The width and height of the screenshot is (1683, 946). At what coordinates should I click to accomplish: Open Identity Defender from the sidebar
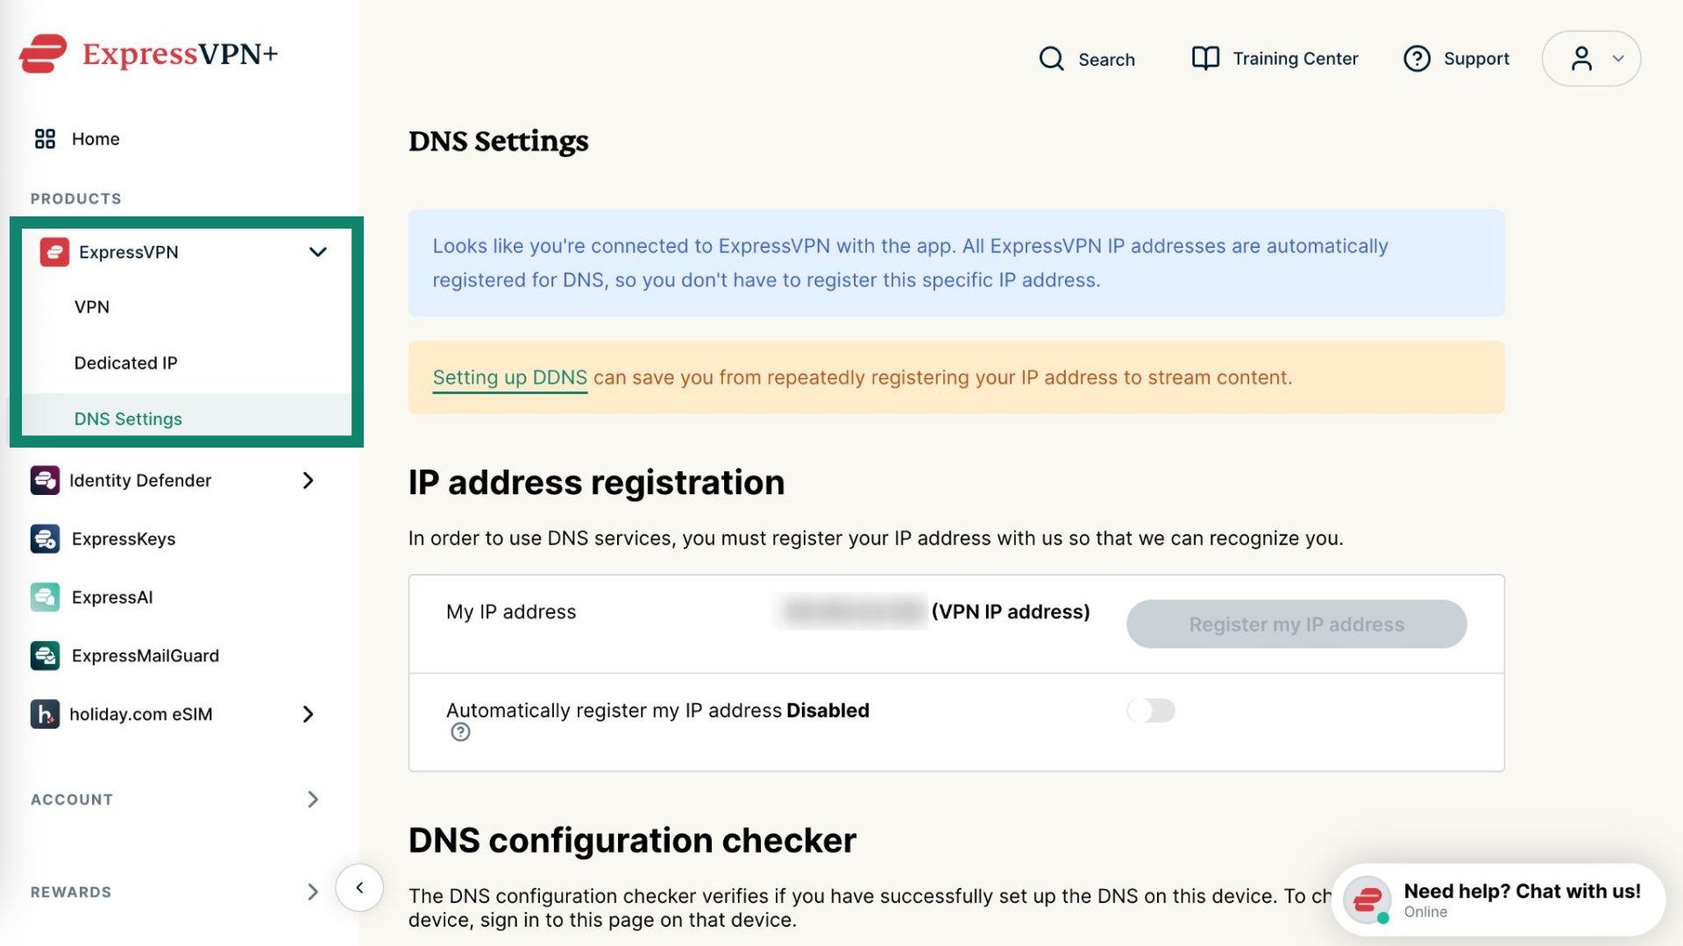(140, 480)
